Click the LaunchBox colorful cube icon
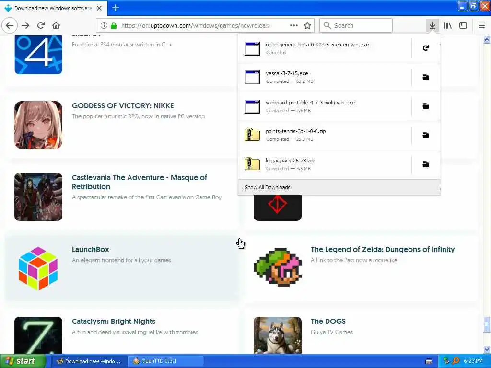 coord(38,268)
